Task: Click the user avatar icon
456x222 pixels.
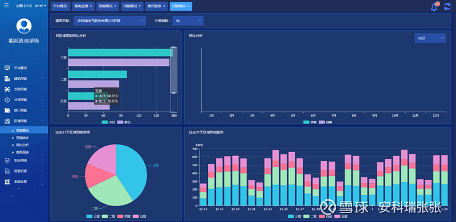Action: [24, 26]
